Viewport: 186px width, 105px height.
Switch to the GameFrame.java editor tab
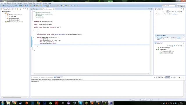[x=48, y=9]
